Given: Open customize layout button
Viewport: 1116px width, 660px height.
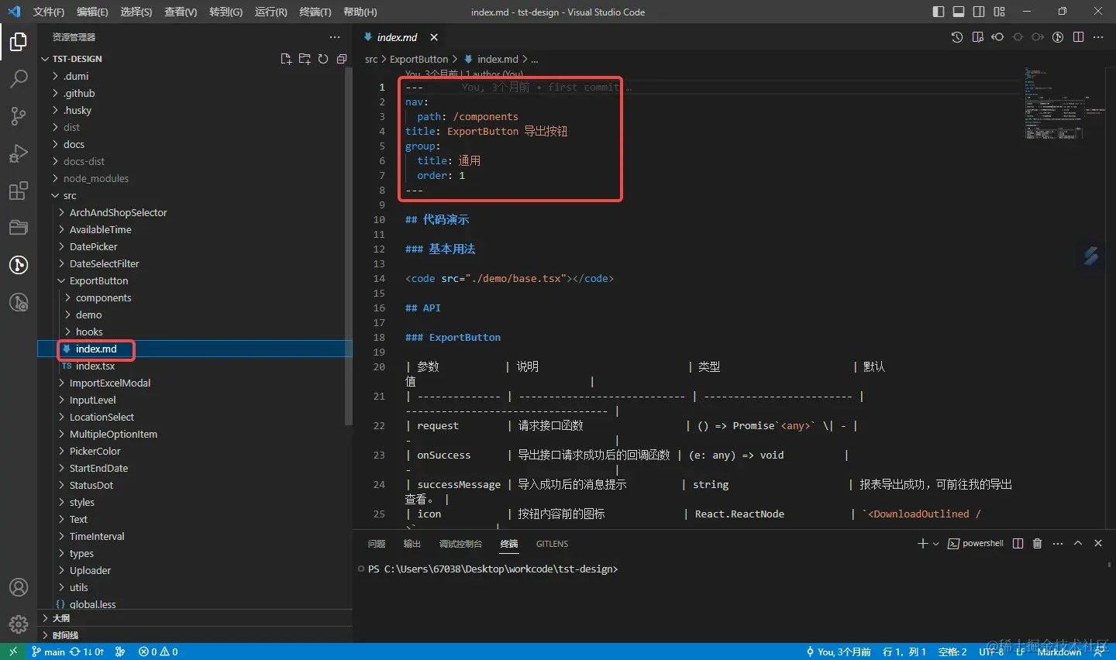Looking at the screenshot, I should point(999,12).
